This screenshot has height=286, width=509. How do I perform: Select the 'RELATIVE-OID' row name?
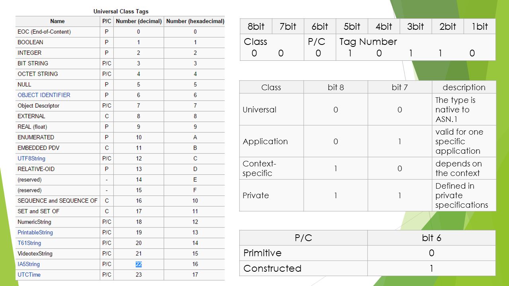(36, 169)
